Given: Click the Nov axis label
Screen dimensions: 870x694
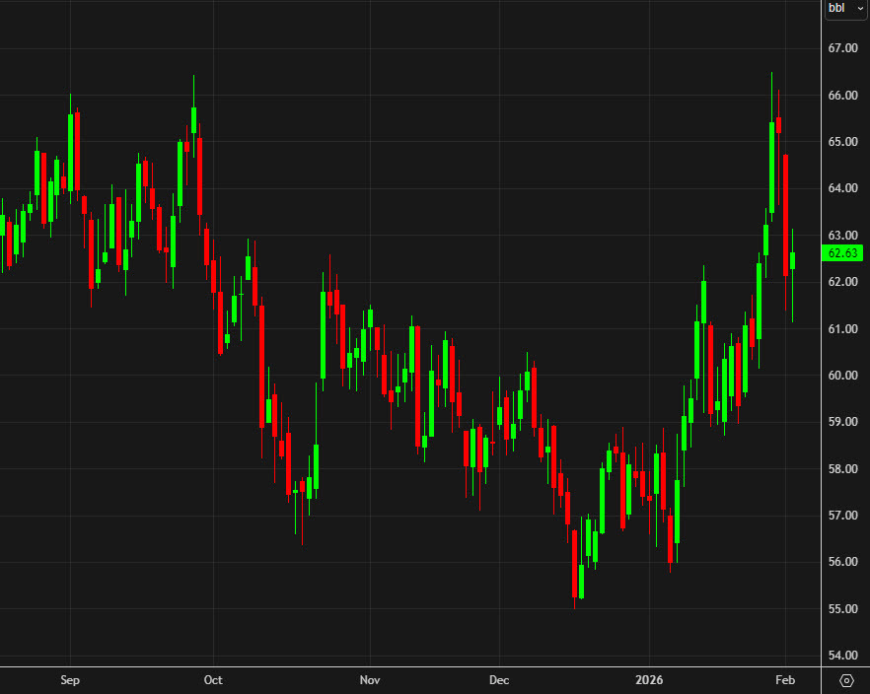Looking at the screenshot, I should (x=370, y=680).
